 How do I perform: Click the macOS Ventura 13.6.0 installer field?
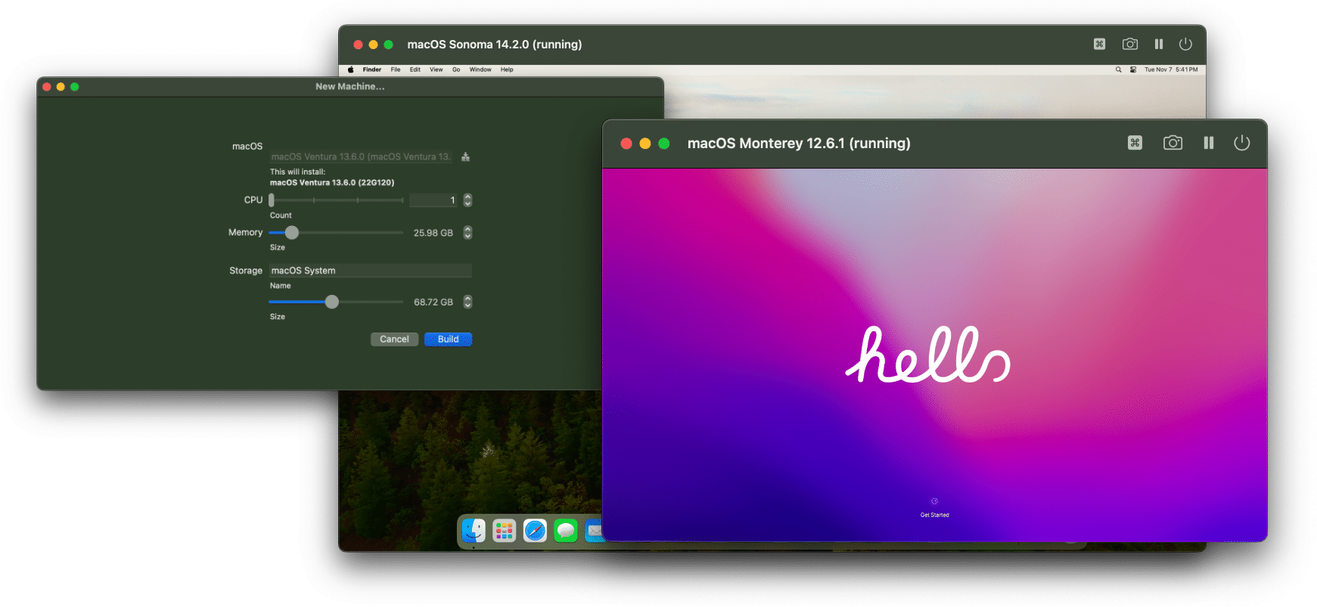pyautogui.click(x=362, y=157)
